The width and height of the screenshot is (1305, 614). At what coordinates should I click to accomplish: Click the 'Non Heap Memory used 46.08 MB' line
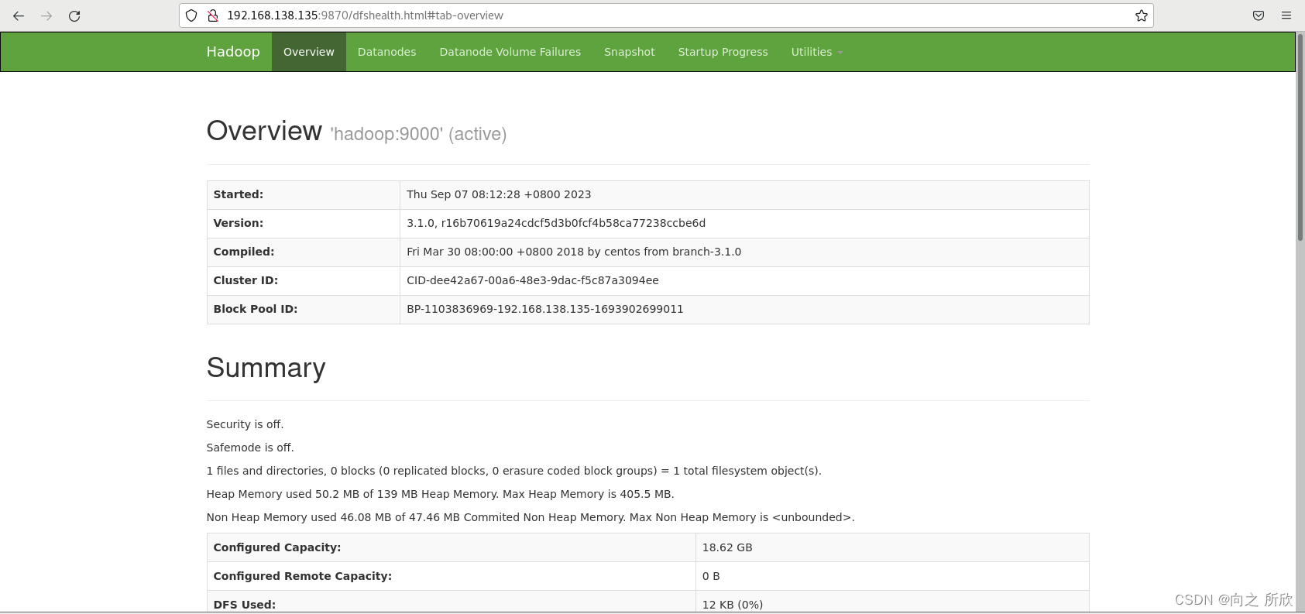(531, 517)
